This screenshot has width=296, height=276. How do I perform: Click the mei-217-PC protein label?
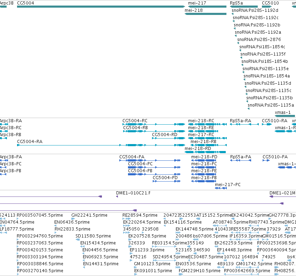[228, 185]
